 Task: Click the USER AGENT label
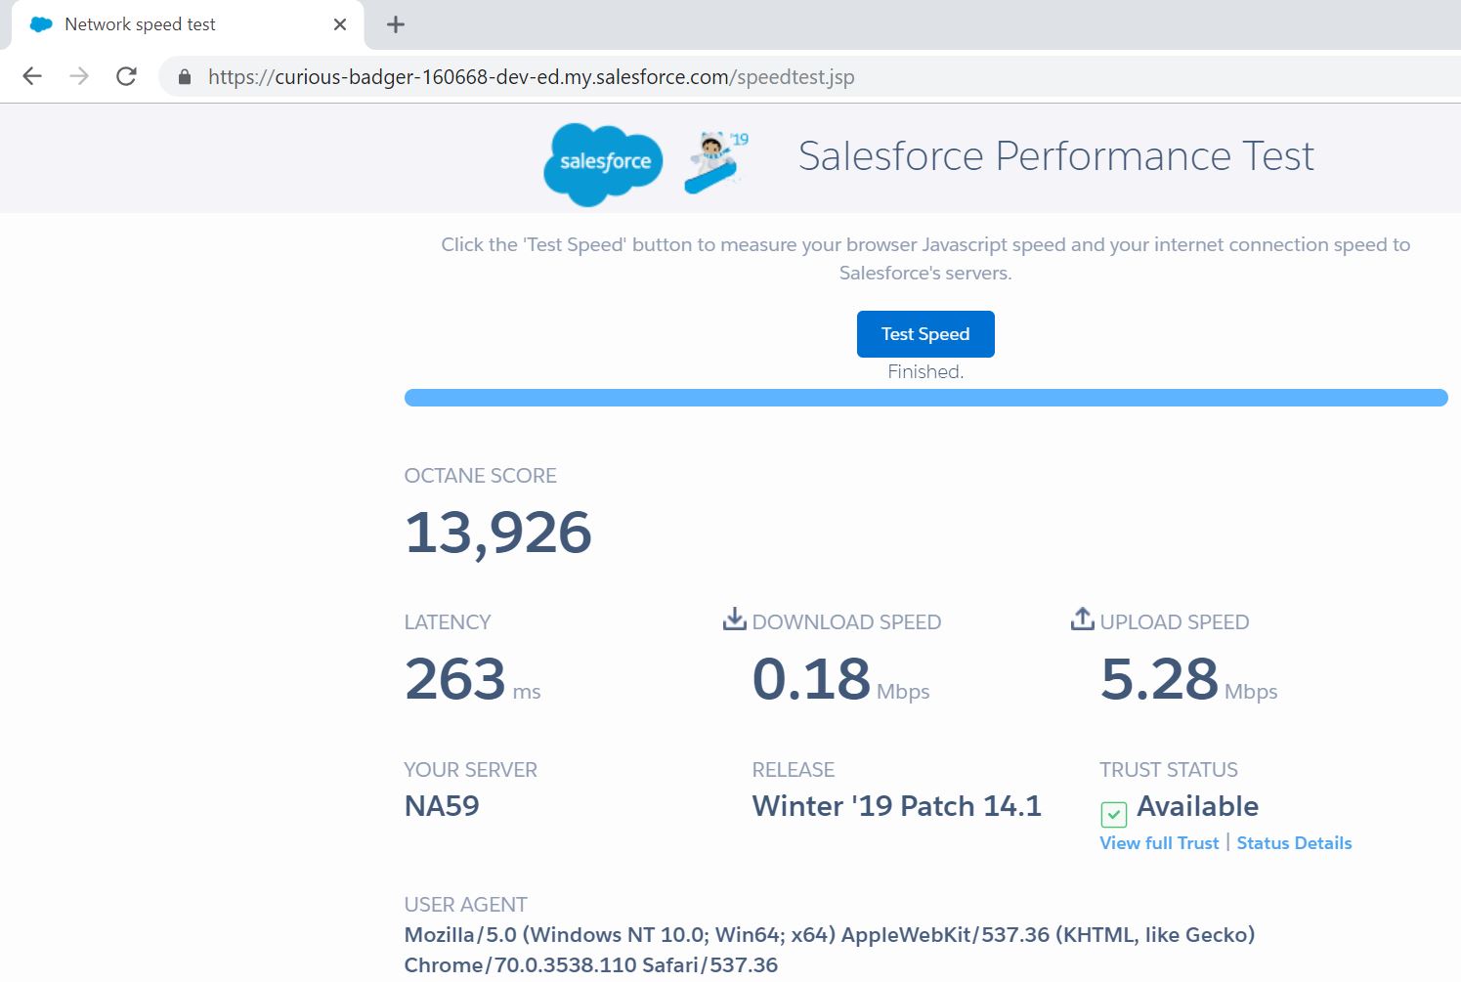click(x=465, y=905)
